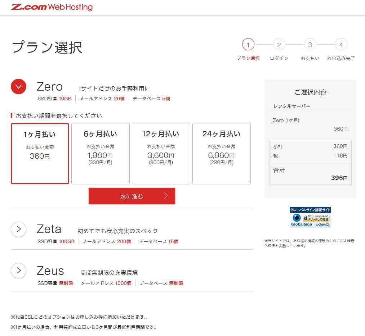This screenshot has width=365, height=336.
Task: Click step 1 circle プラン選択
Action: point(248,45)
